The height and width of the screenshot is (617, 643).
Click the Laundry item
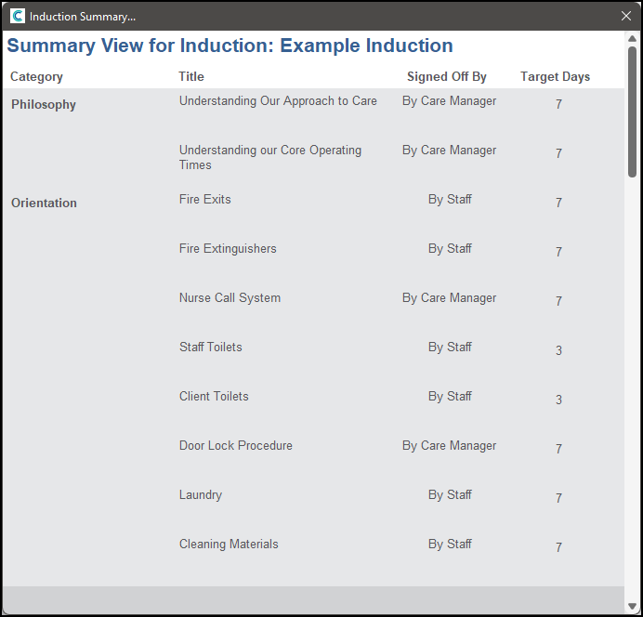click(200, 495)
